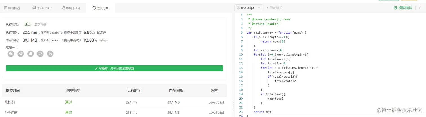The image size is (426, 117).
Task: Open editor info 'i' icon
Action: point(420,8)
